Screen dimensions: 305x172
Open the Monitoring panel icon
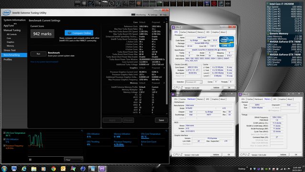pyautogui.click(x=133, y=15)
